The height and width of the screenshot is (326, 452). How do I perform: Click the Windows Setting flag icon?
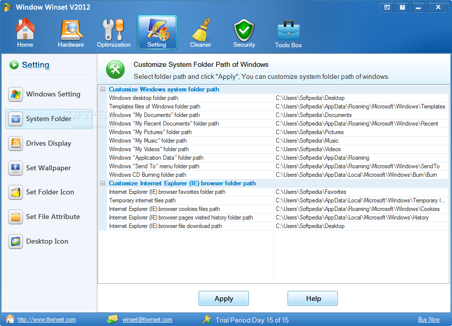click(16, 94)
